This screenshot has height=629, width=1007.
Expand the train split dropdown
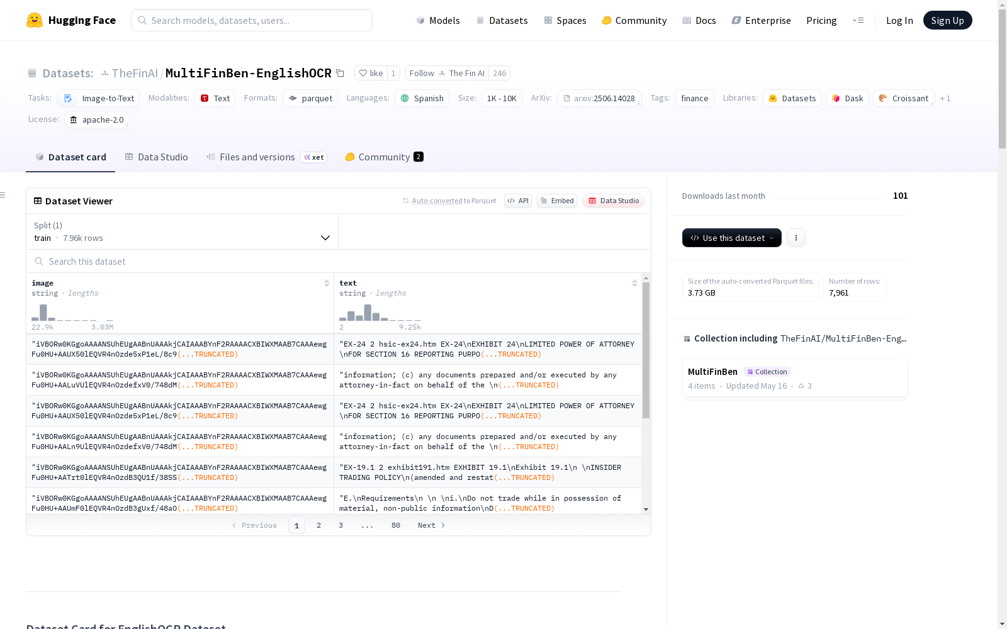click(182, 231)
